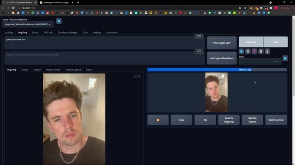Open the YouTube bookmark in bookmarks bar

[53, 13]
